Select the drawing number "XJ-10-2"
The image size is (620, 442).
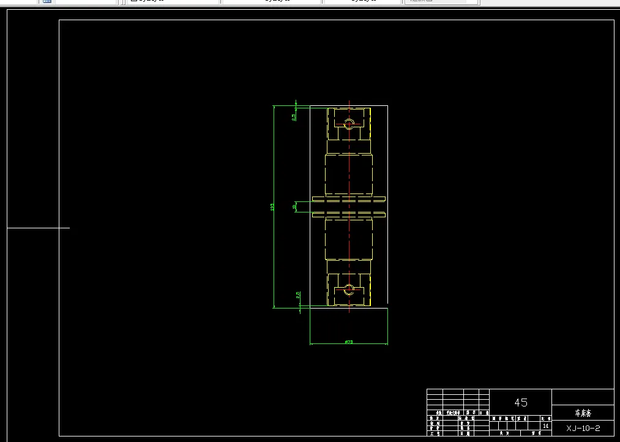point(583,428)
